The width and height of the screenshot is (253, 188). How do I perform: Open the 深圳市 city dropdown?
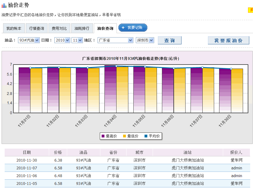(x=145, y=40)
